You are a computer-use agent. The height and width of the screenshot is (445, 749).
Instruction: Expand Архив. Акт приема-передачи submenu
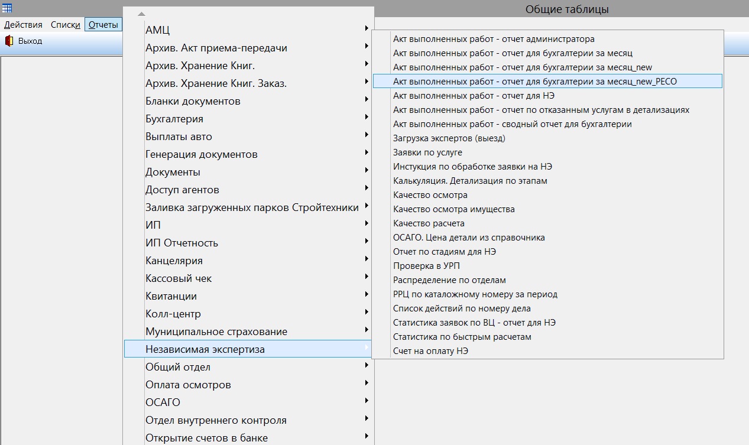click(249, 48)
